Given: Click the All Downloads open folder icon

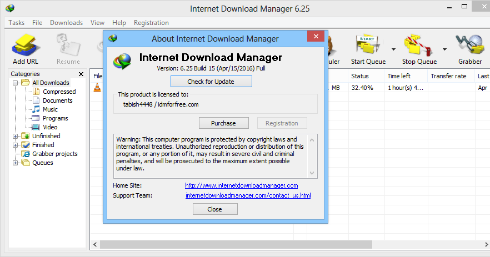Looking at the screenshot, I should pos(26,83).
